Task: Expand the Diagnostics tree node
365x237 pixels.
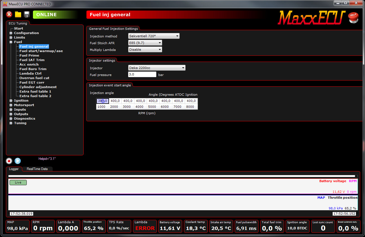Action: coord(11,118)
